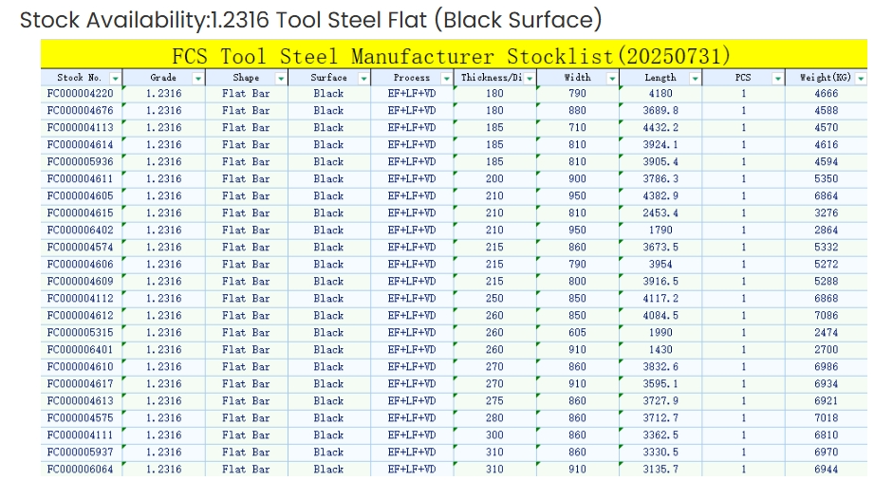
Task: Select stock number cell FC000006064
Action: tap(80, 470)
